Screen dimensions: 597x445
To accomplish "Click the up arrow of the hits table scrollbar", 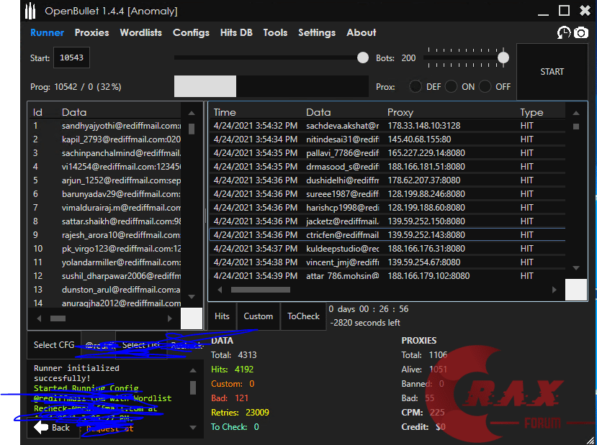I will pos(575,113).
